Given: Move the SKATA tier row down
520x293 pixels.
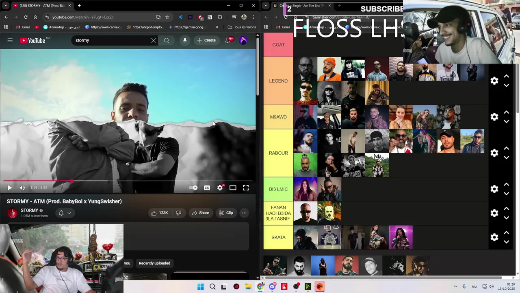Looking at the screenshot, I should [x=507, y=242].
